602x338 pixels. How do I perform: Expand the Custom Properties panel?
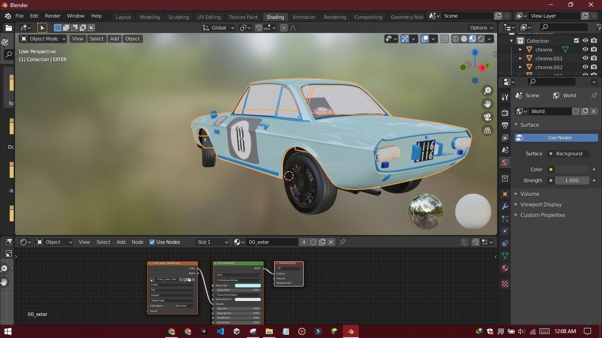point(543,215)
